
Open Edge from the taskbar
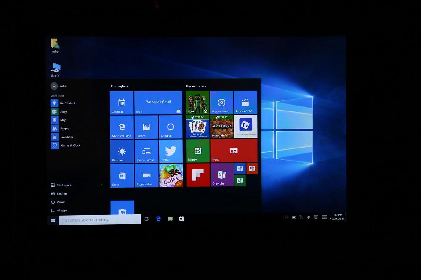coord(158,219)
